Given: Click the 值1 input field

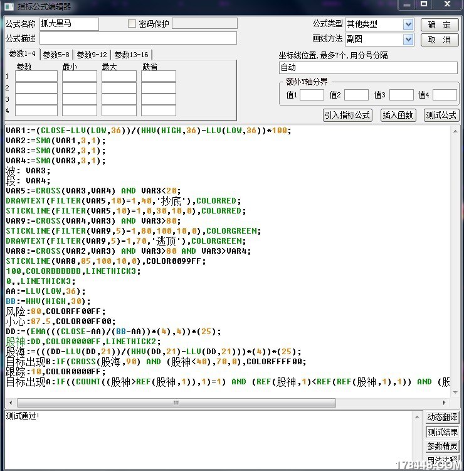Looking at the screenshot, I should [312, 95].
